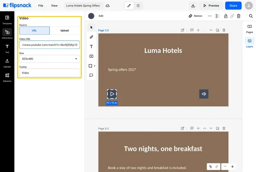Click the Preview button
The height and width of the screenshot is (172, 256).
(x=211, y=6)
